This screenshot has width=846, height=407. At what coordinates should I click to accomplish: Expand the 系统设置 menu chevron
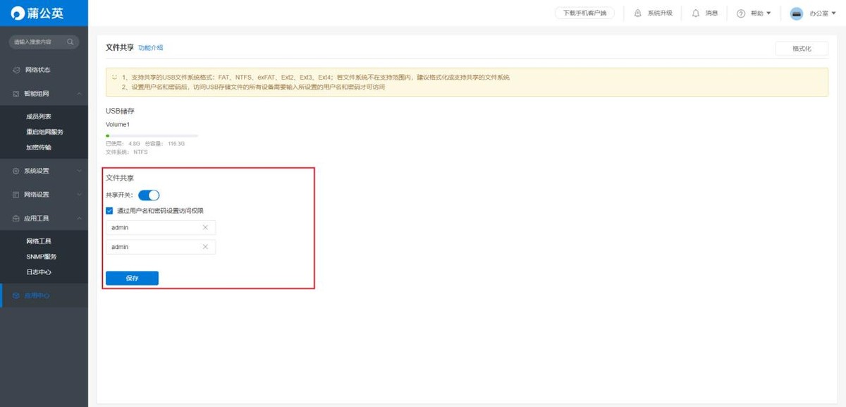tap(79, 171)
